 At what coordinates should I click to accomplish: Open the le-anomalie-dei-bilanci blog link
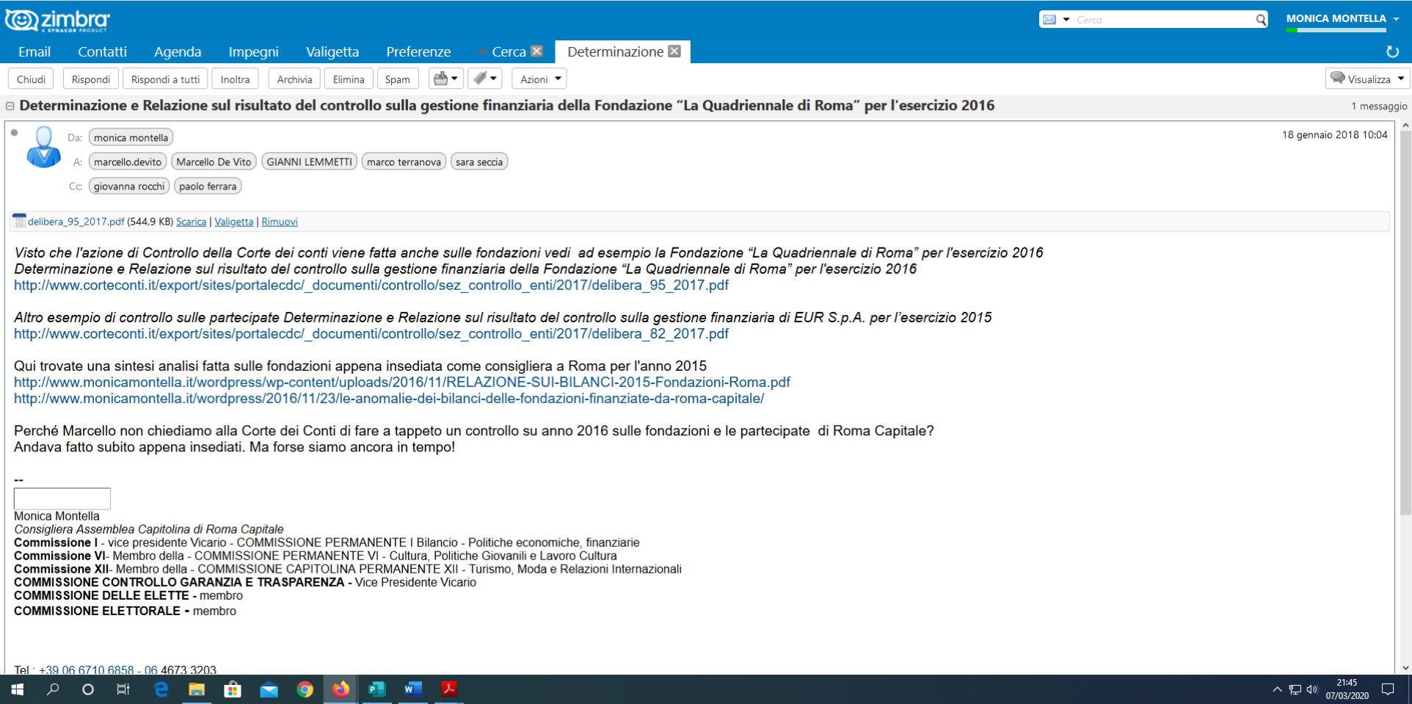tap(389, 398)
